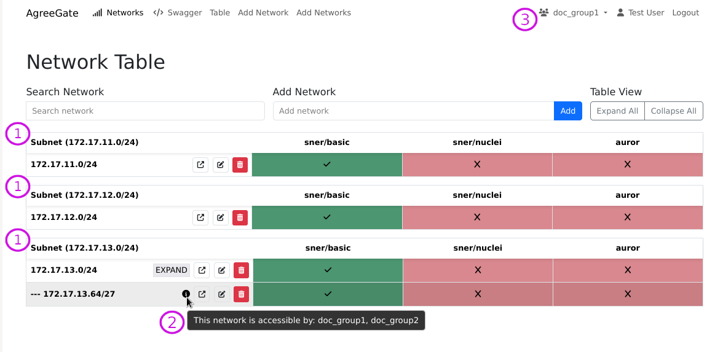This screenshot has width=723, height=352.
Task: Edit the 172.17.12.0/24 network
Action: [x=220, y=217]
